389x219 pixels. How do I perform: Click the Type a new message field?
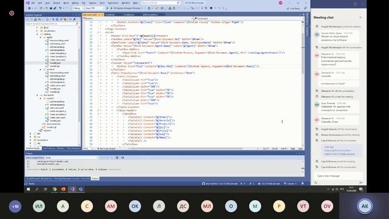(x=339, y=176)
